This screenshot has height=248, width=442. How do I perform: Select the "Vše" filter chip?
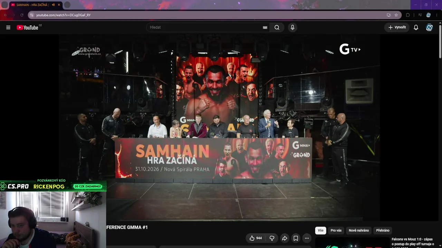pos(320,230)
